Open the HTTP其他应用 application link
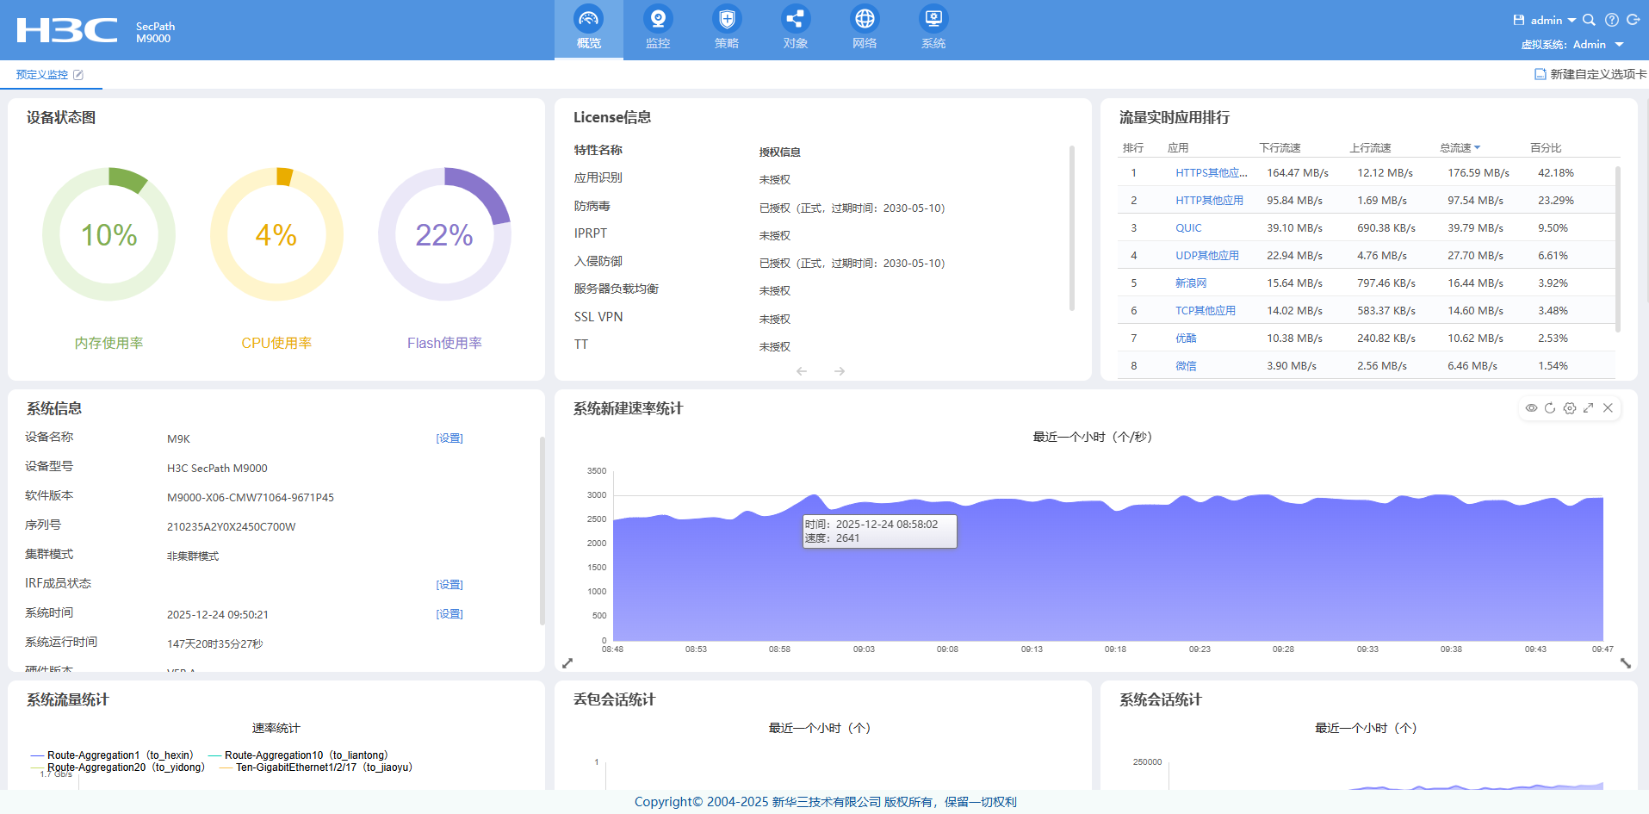This screenshot has height=814, width=1649. (x=1209, y=201)
